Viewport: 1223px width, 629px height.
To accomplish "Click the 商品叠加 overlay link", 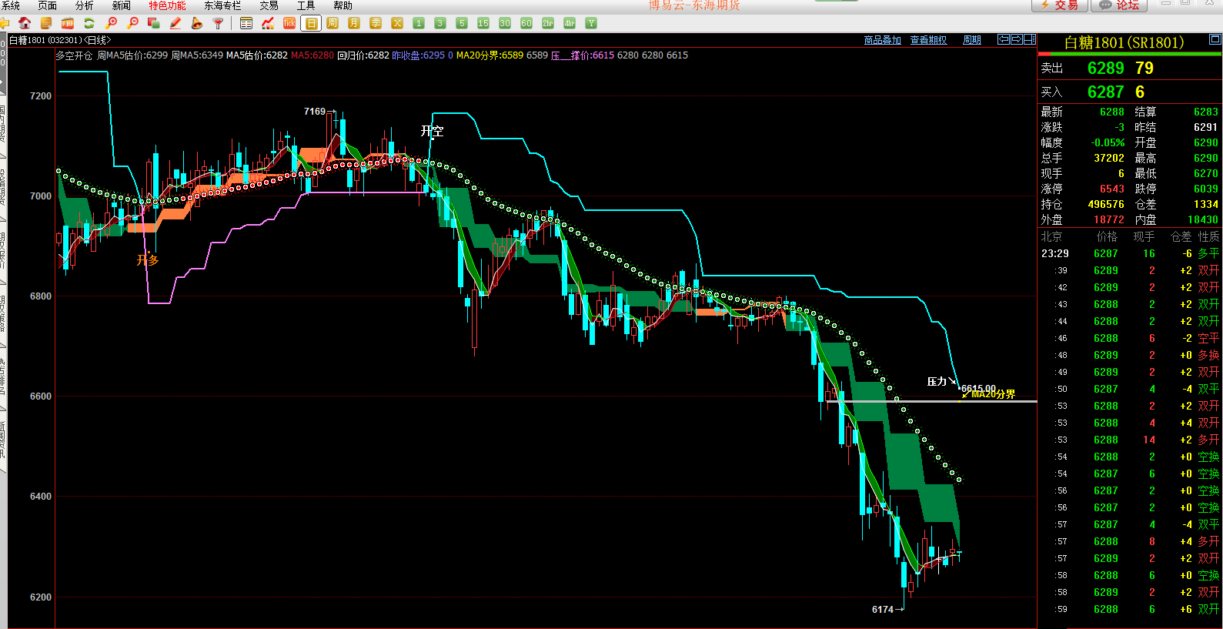I will pyautogui.click(x=882, y=40).
